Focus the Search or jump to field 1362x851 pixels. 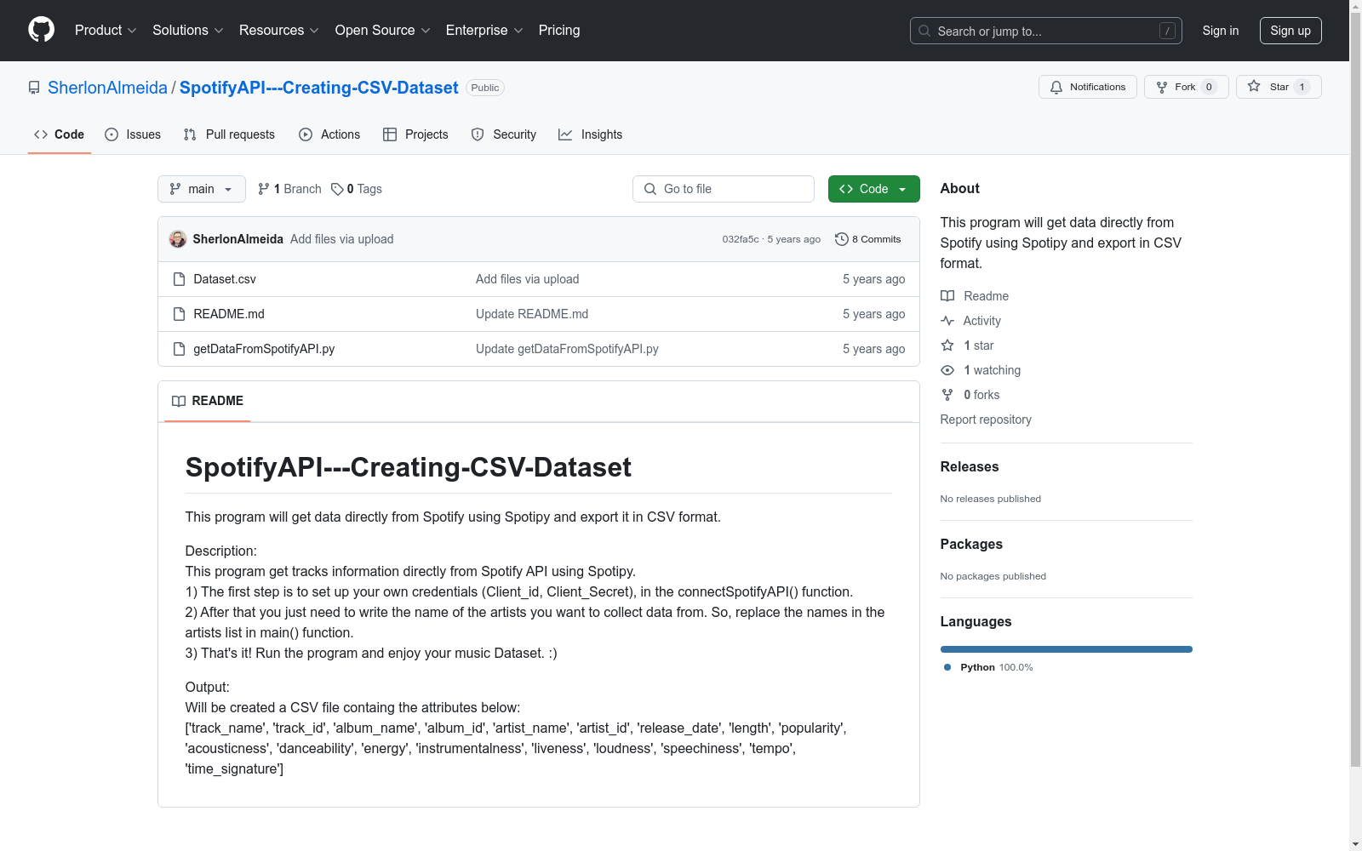pos(1046,31)
